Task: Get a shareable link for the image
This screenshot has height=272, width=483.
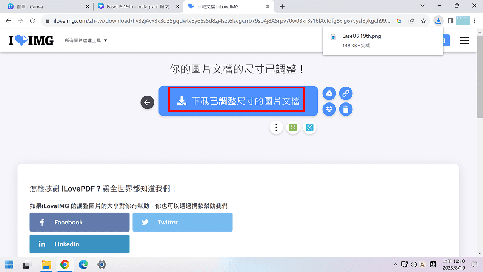Action: (346, 93)
